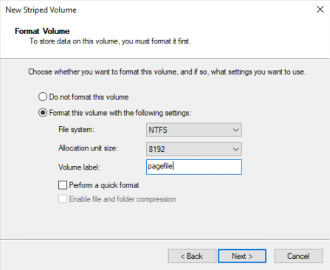Click the "Choose whether you want to format" instruction
This screenshot has width=330, height=270.
(x=167, y=72)
